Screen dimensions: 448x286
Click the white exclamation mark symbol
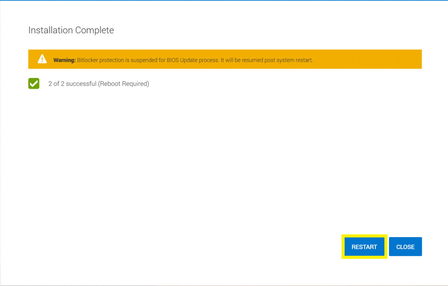click(42, 60)
